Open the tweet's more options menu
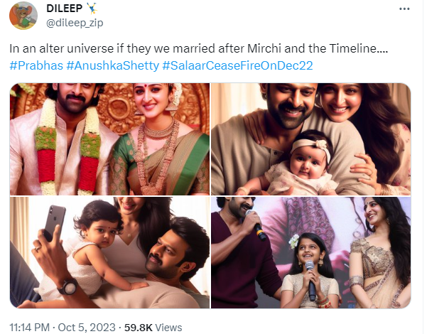The width and height of the screenshot is (427, 334). coord(404,9)
